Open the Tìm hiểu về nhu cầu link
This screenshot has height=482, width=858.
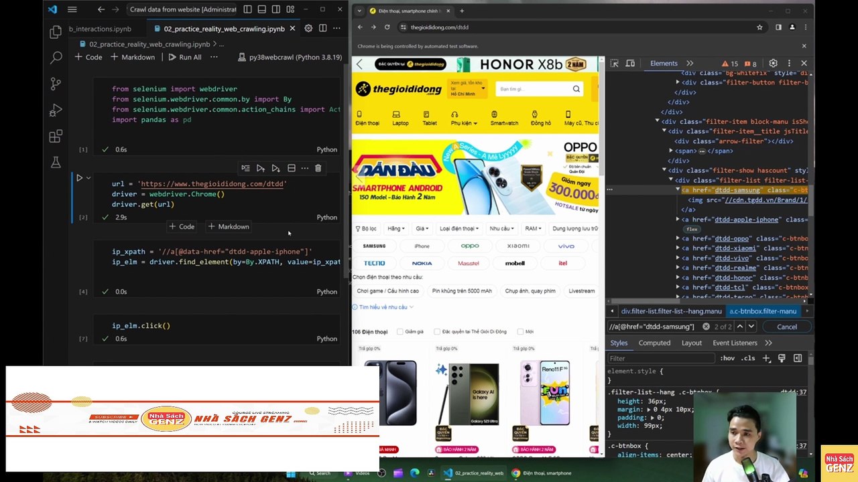click(x=383, y=307)
